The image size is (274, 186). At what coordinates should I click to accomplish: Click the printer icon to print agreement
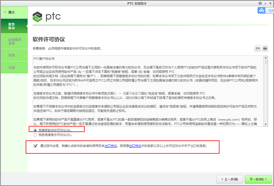tap(265, 48)
